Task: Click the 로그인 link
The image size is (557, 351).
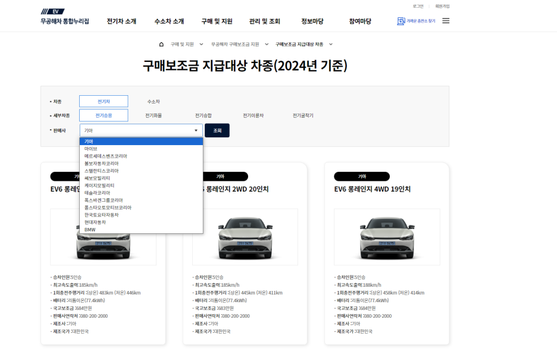Action: (x=418, y=7)
